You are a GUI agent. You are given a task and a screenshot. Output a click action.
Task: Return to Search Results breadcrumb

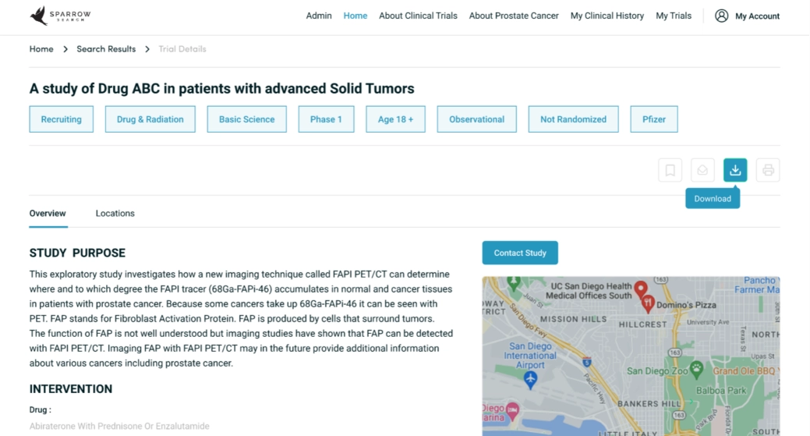(x=106, y=49)
